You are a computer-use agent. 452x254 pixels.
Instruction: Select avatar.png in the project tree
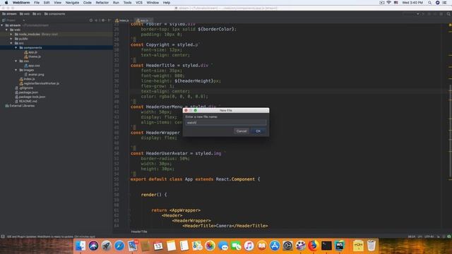35,75
